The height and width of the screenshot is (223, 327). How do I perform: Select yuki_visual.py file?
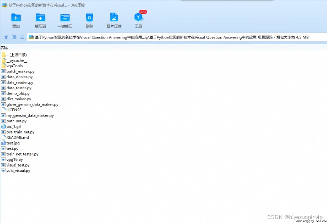tap(16, 171)
